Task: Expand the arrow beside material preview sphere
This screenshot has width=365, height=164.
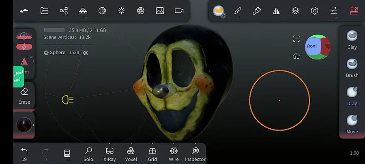Action: tap(34, 125)
